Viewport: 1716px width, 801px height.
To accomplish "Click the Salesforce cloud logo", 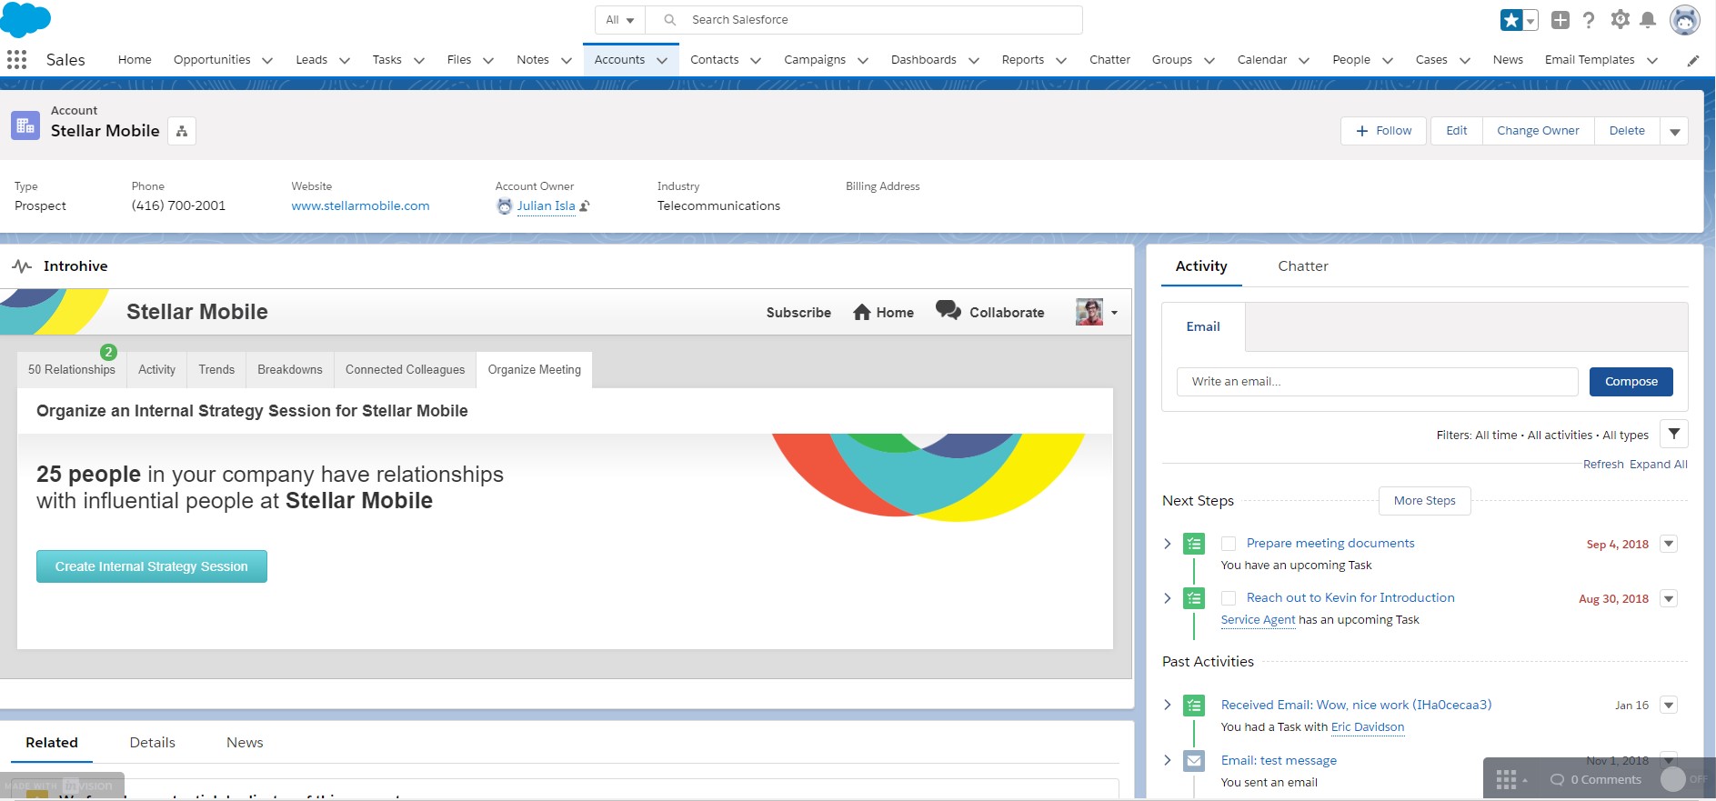I will pos(25,20).
